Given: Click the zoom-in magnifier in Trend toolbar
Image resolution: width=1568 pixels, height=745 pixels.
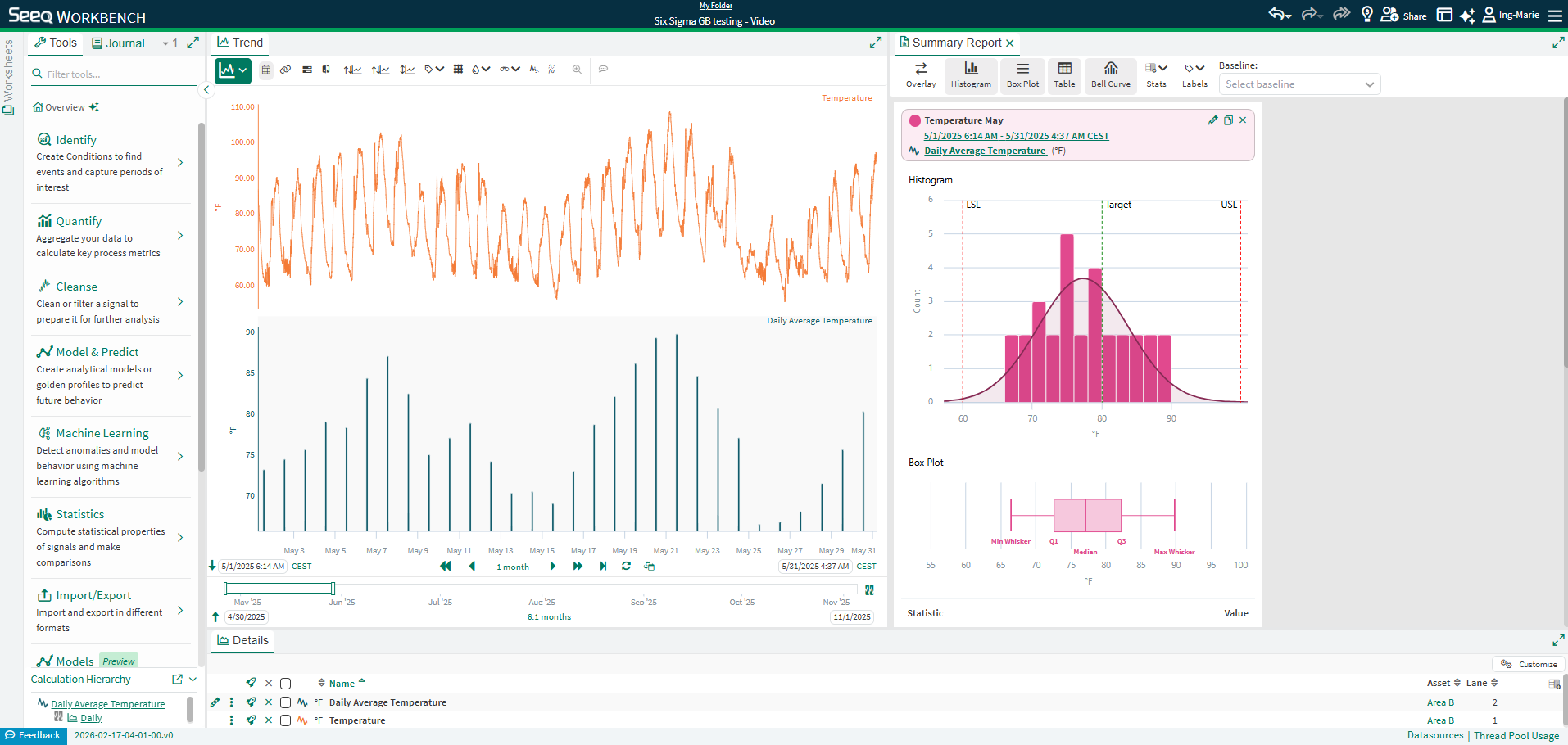Looking at the screenshot, I should coord(577,70).
